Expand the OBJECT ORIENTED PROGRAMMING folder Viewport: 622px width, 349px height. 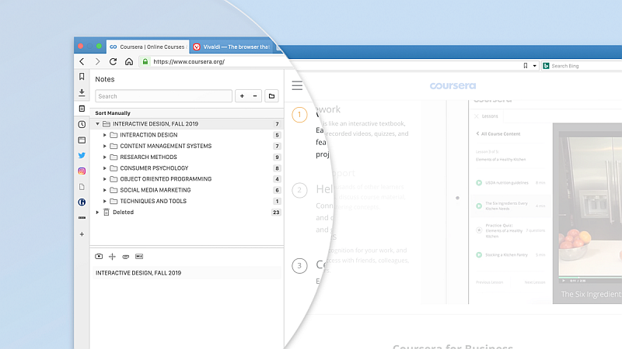(105, 179)
